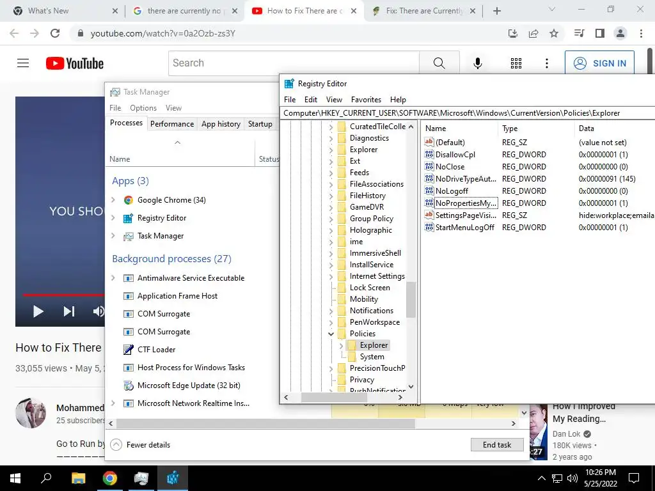Bookmark this page with the star icon

click(554, 33)
